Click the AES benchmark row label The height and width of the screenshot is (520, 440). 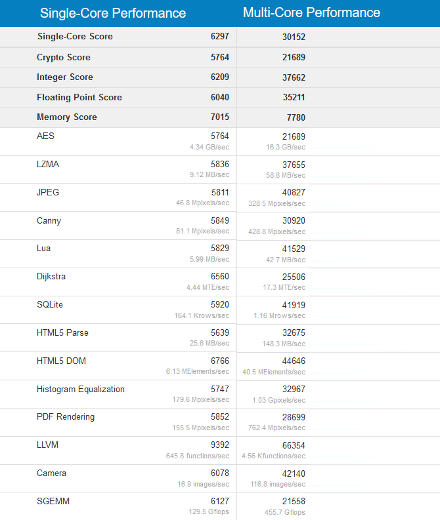(x=45, y=136)
